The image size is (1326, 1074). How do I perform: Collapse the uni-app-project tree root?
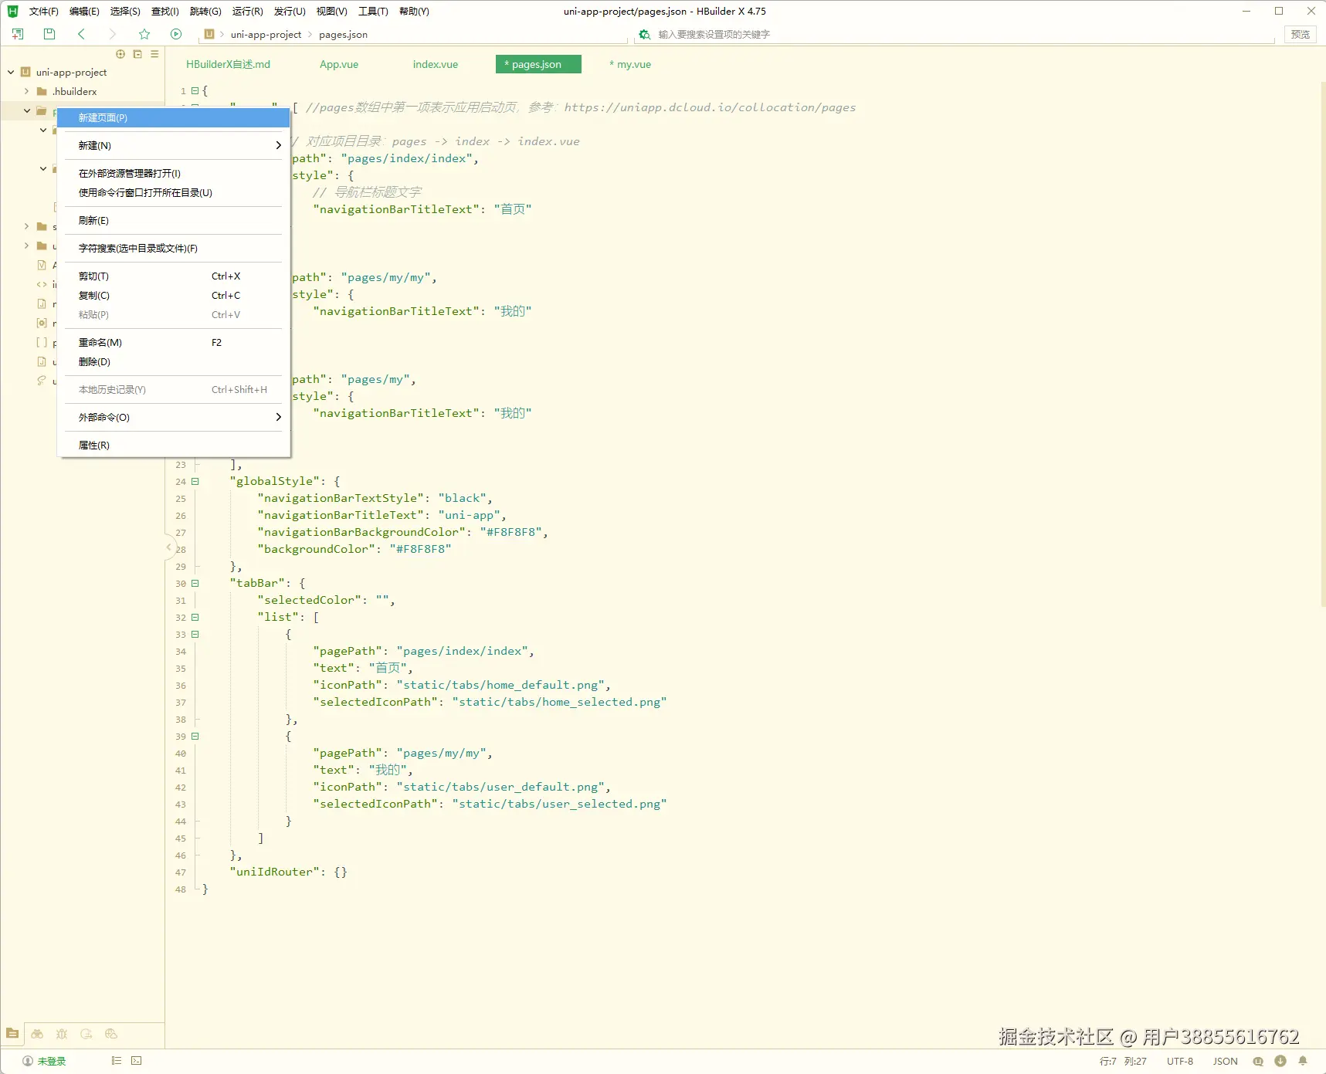click(11, 72)
